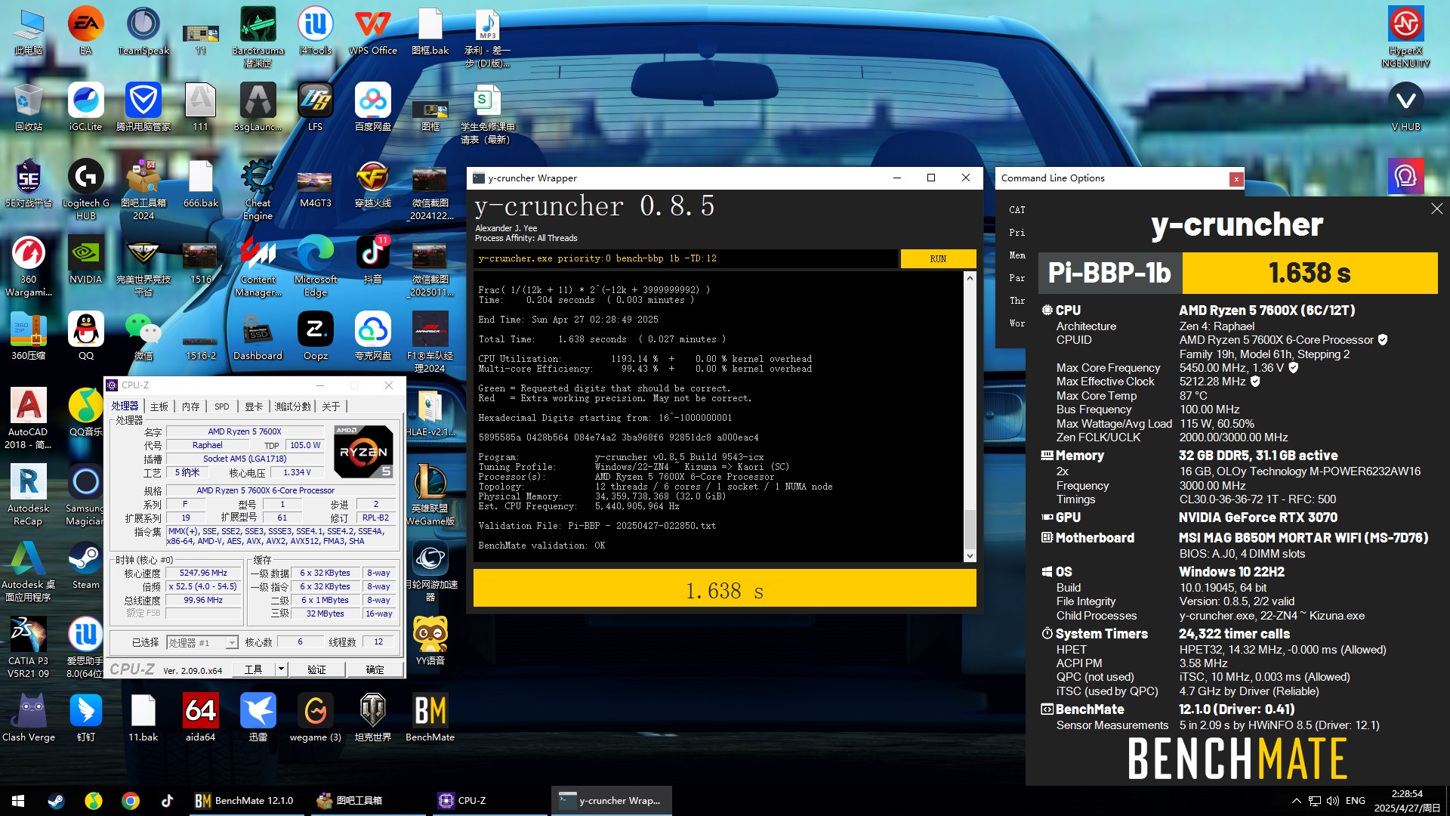Open the AutoCAD 2018 desktop icon
The image size is (1450, 816).
[28, 419]
